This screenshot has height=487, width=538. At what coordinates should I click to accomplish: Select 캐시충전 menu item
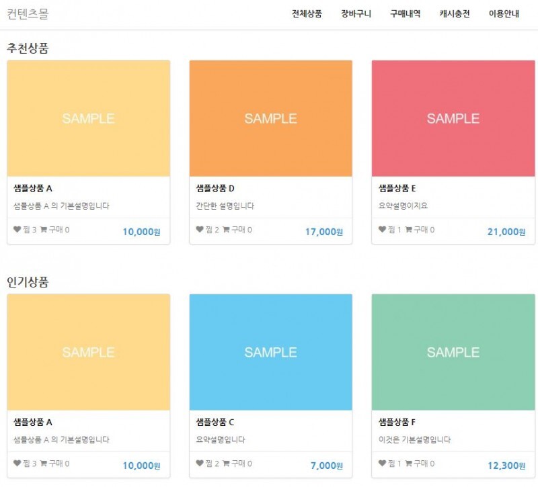point(455,13)
